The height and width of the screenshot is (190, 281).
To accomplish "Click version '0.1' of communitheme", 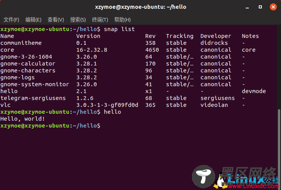I will coord(81,43).
